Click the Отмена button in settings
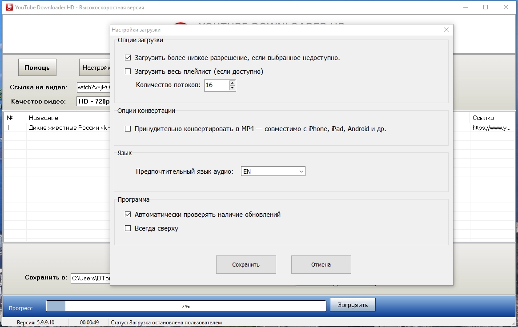 [321, 265]
